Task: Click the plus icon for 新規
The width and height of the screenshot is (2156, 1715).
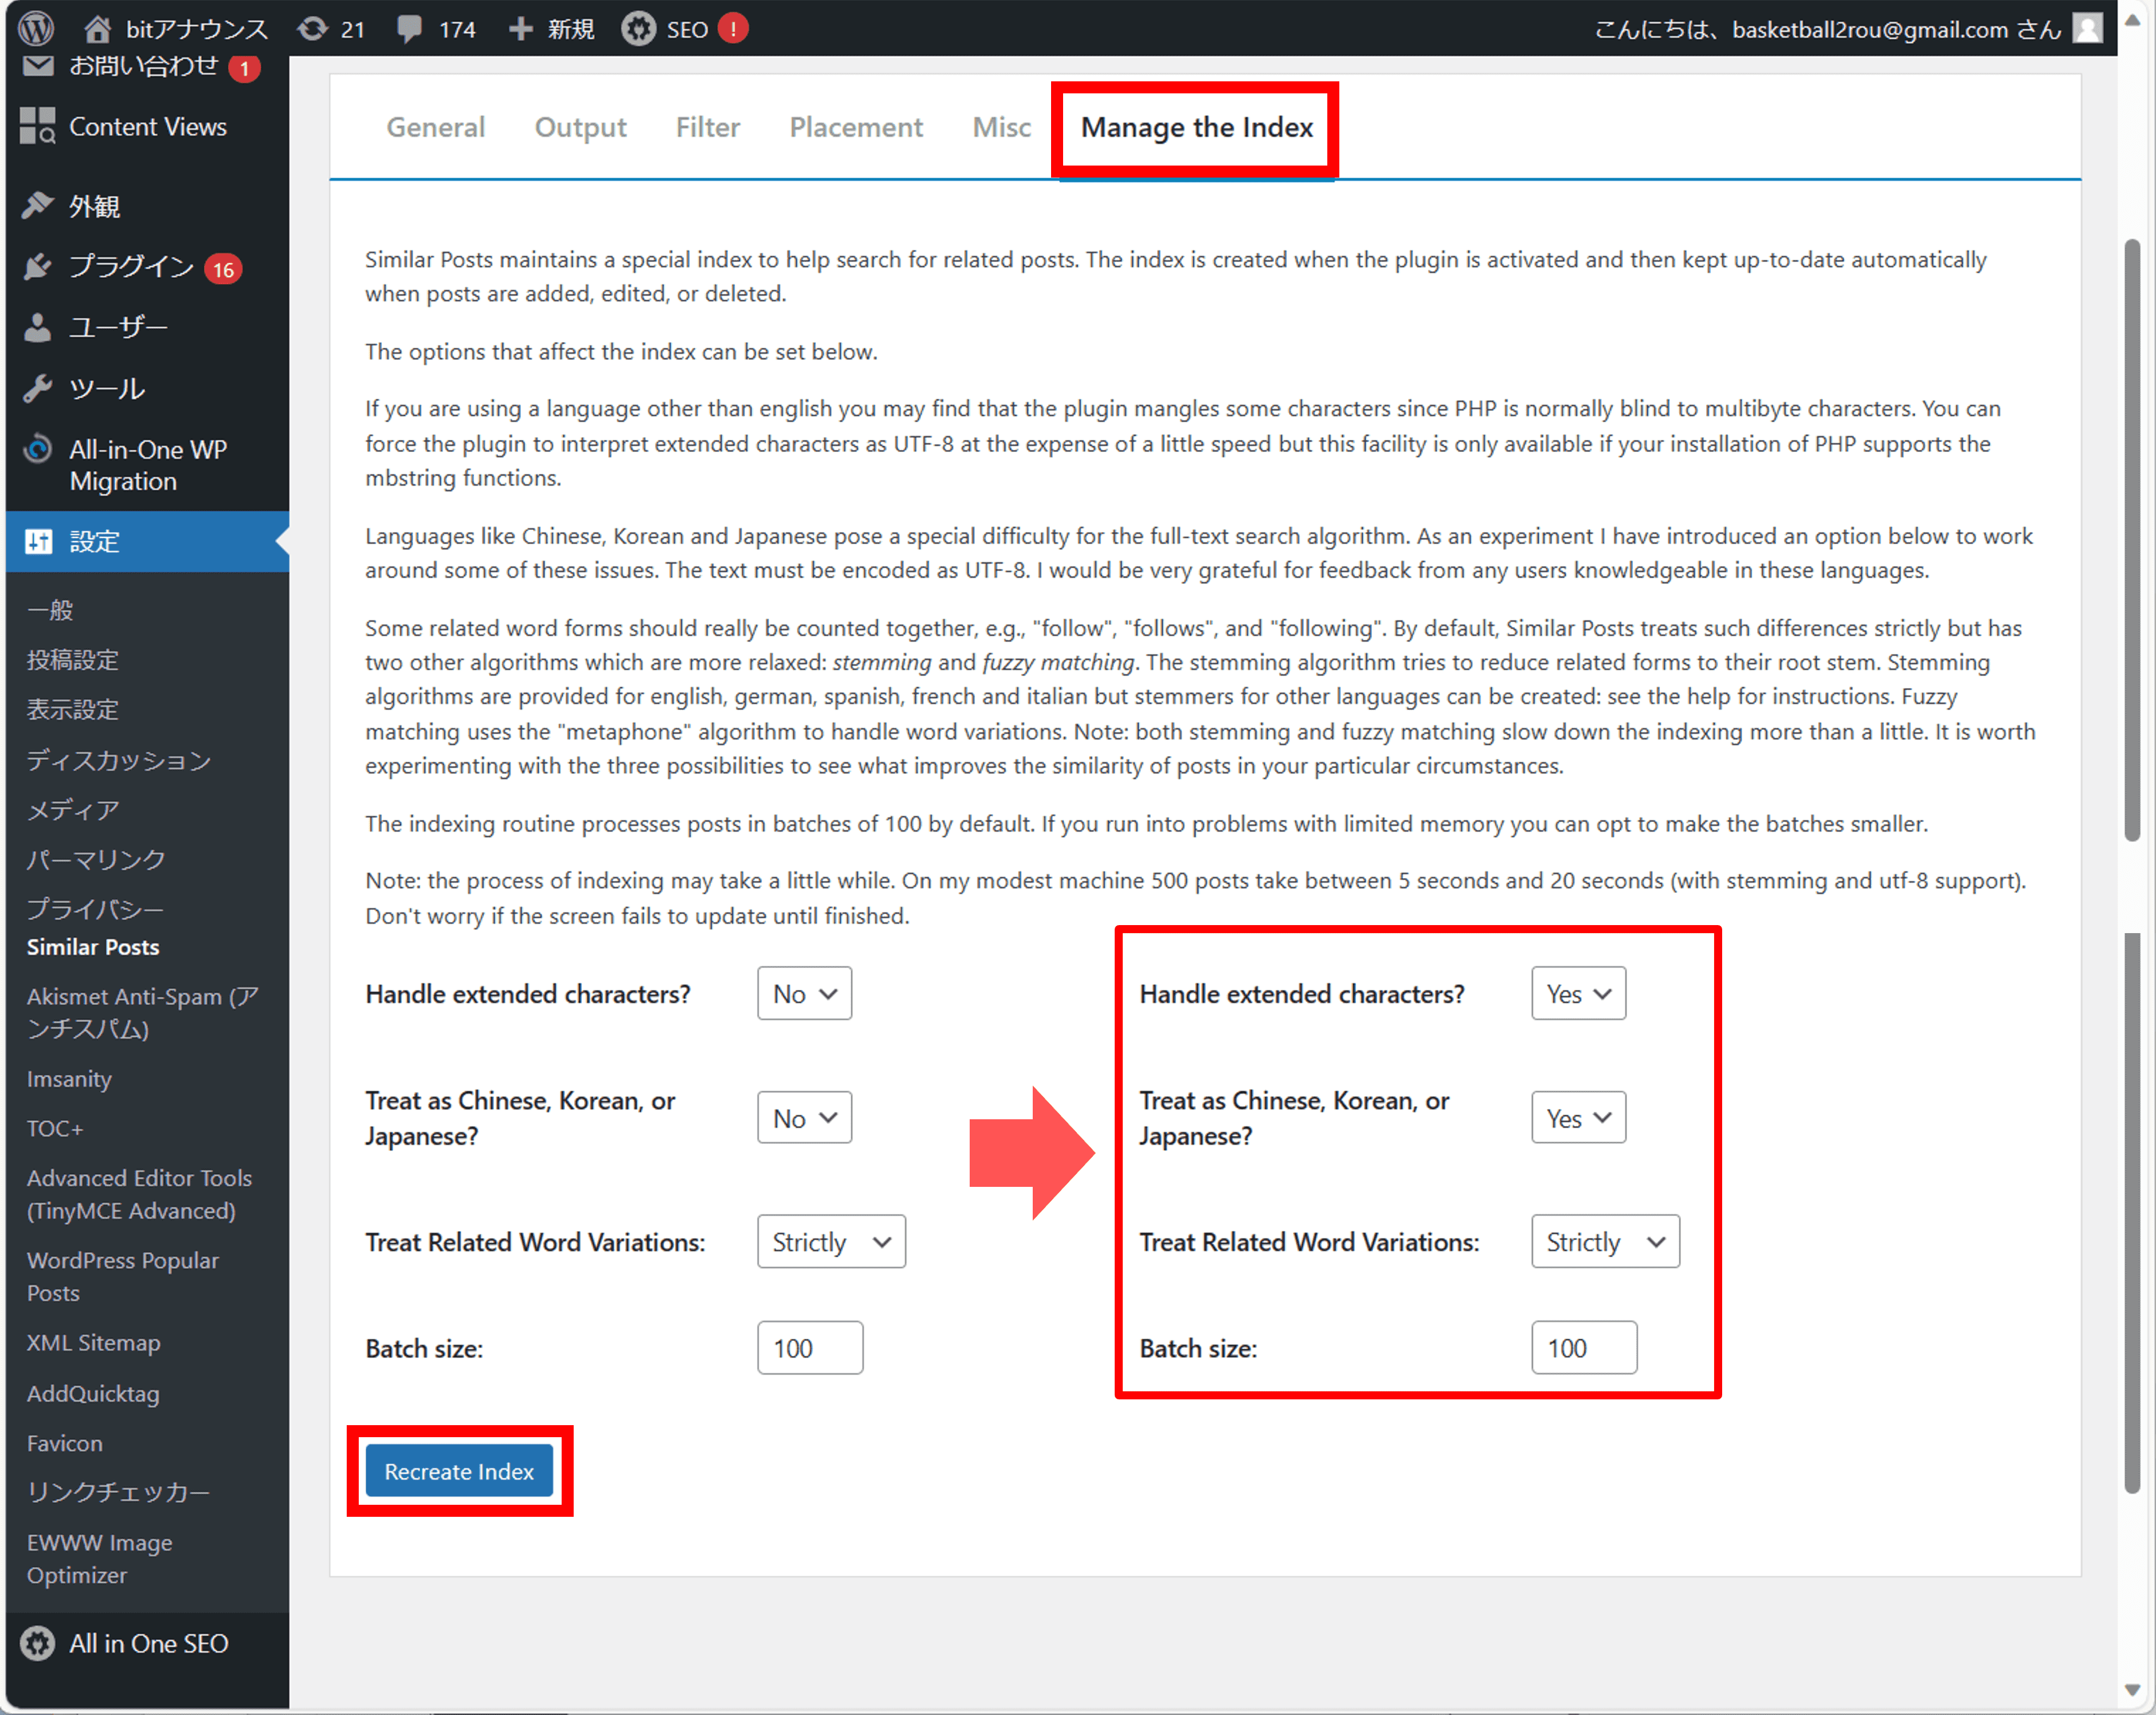Action: coord(520,29)
